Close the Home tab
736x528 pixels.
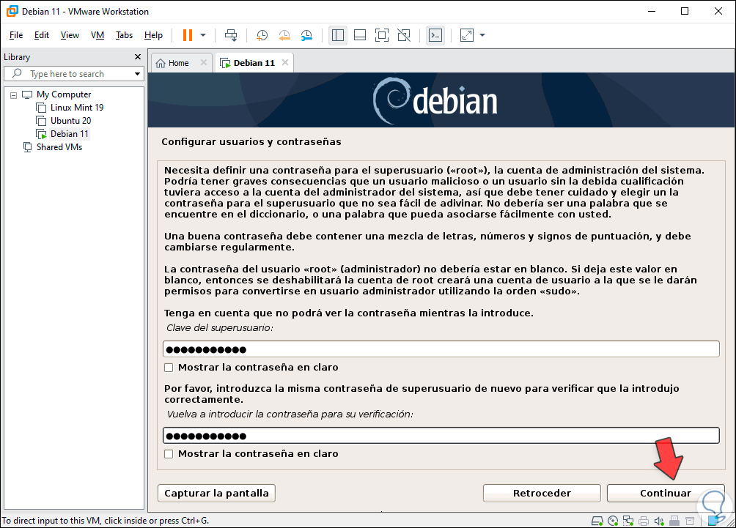204,62
